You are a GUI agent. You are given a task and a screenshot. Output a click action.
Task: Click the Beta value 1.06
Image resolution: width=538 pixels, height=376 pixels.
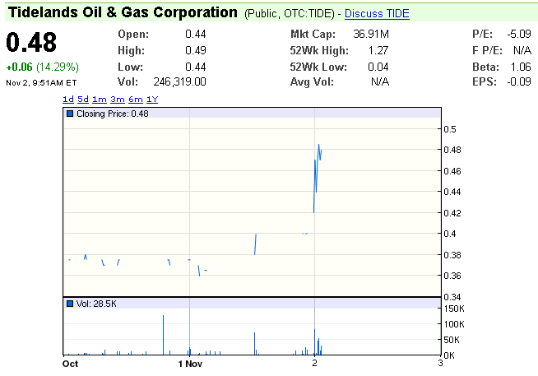[521, 67]
